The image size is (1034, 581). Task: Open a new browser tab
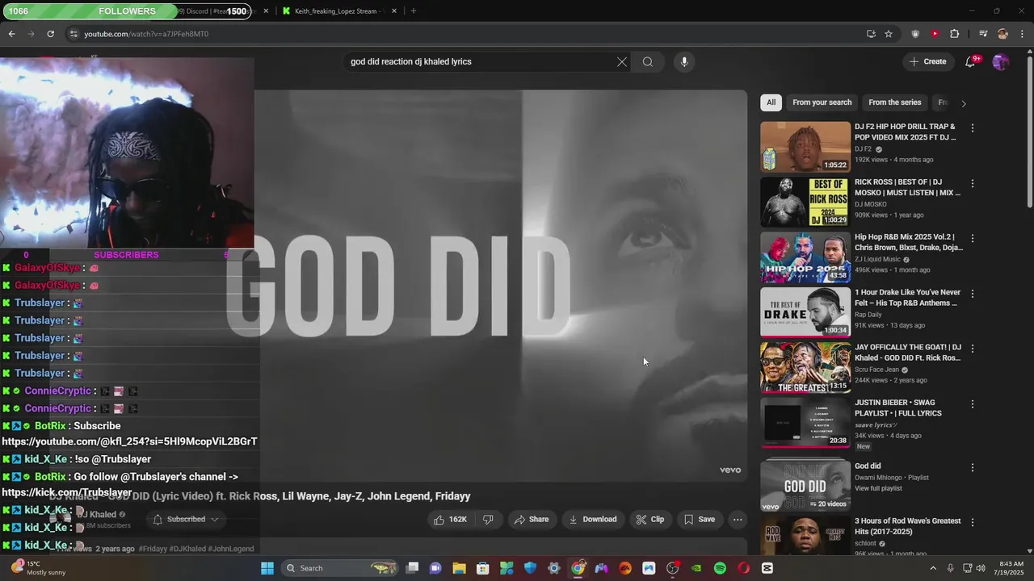coord(414,11)
